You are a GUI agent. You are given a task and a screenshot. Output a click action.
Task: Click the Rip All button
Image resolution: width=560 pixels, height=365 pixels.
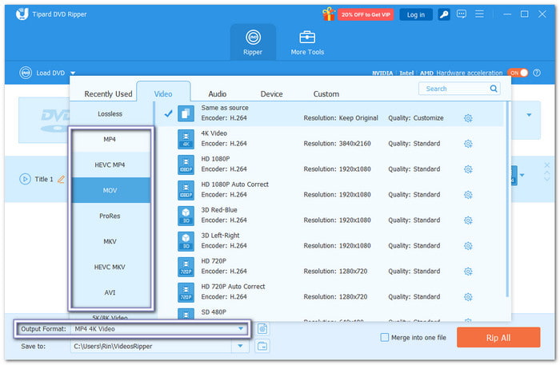tap(498, 338)
